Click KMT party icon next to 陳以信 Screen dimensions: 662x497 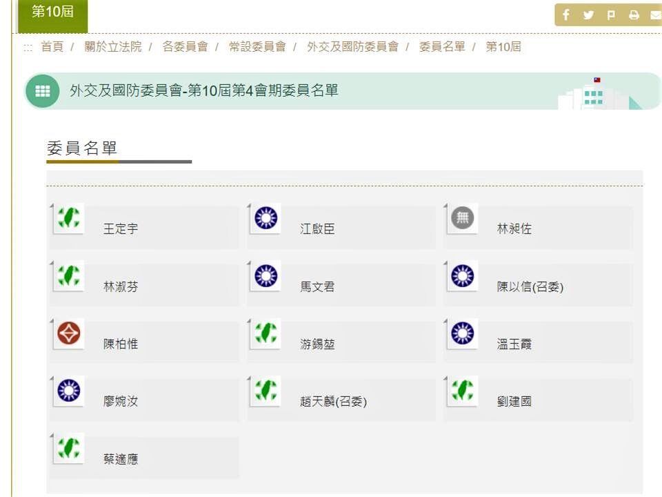pyautogui.click(x=462, y=275)
